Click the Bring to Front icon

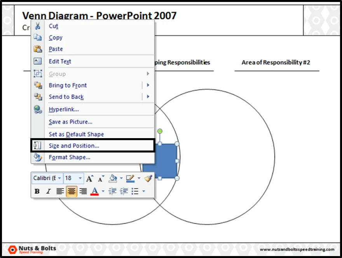point(38,85)
